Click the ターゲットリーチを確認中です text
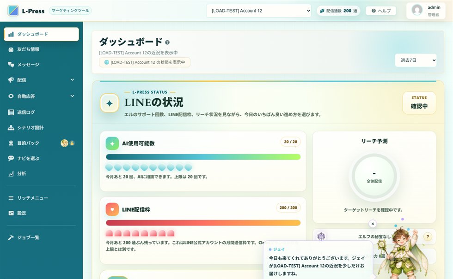This screenshot has width=453, height=279. point(373,210)
